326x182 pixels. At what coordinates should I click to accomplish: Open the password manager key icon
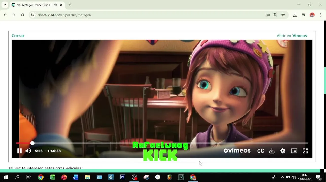pyautogui.click(x=268, y=15)
